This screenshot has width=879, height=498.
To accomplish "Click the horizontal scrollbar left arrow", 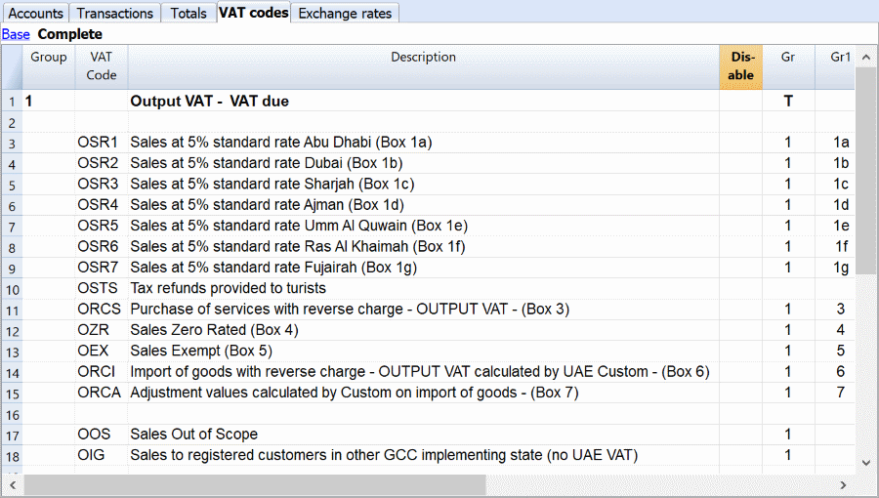I will pyautogui.click(x=12, y=484).
